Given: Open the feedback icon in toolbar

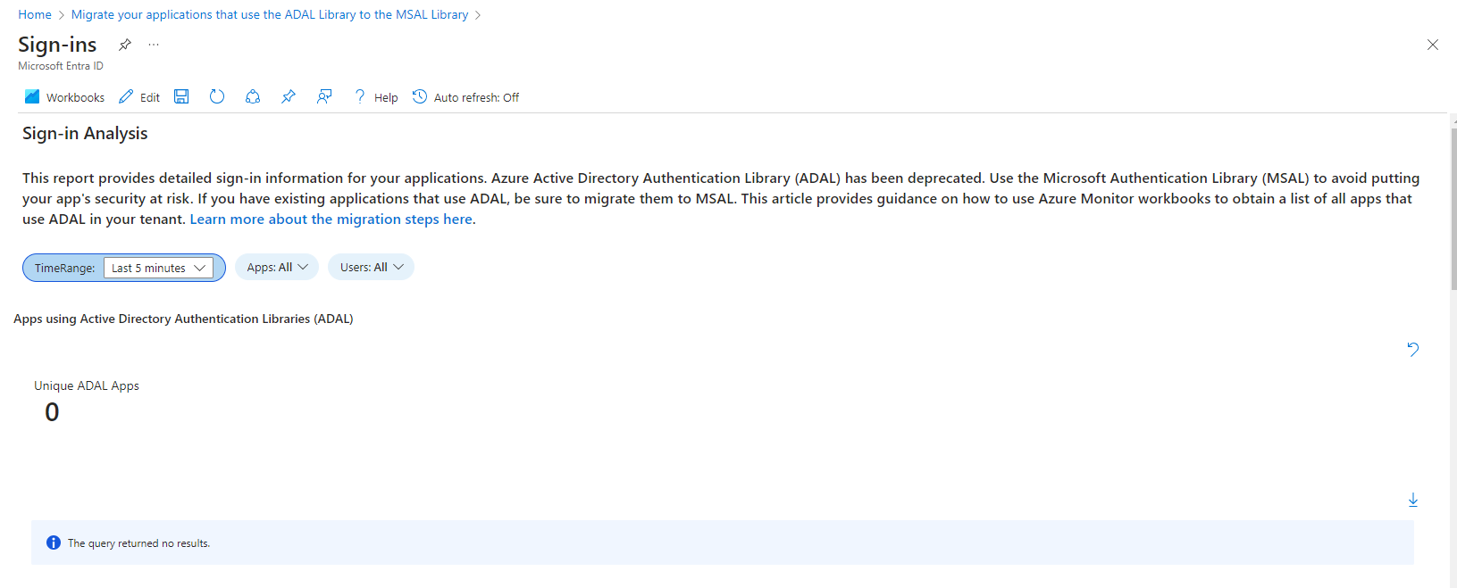Looking at the screenshot, I should [x=324, y=96].
